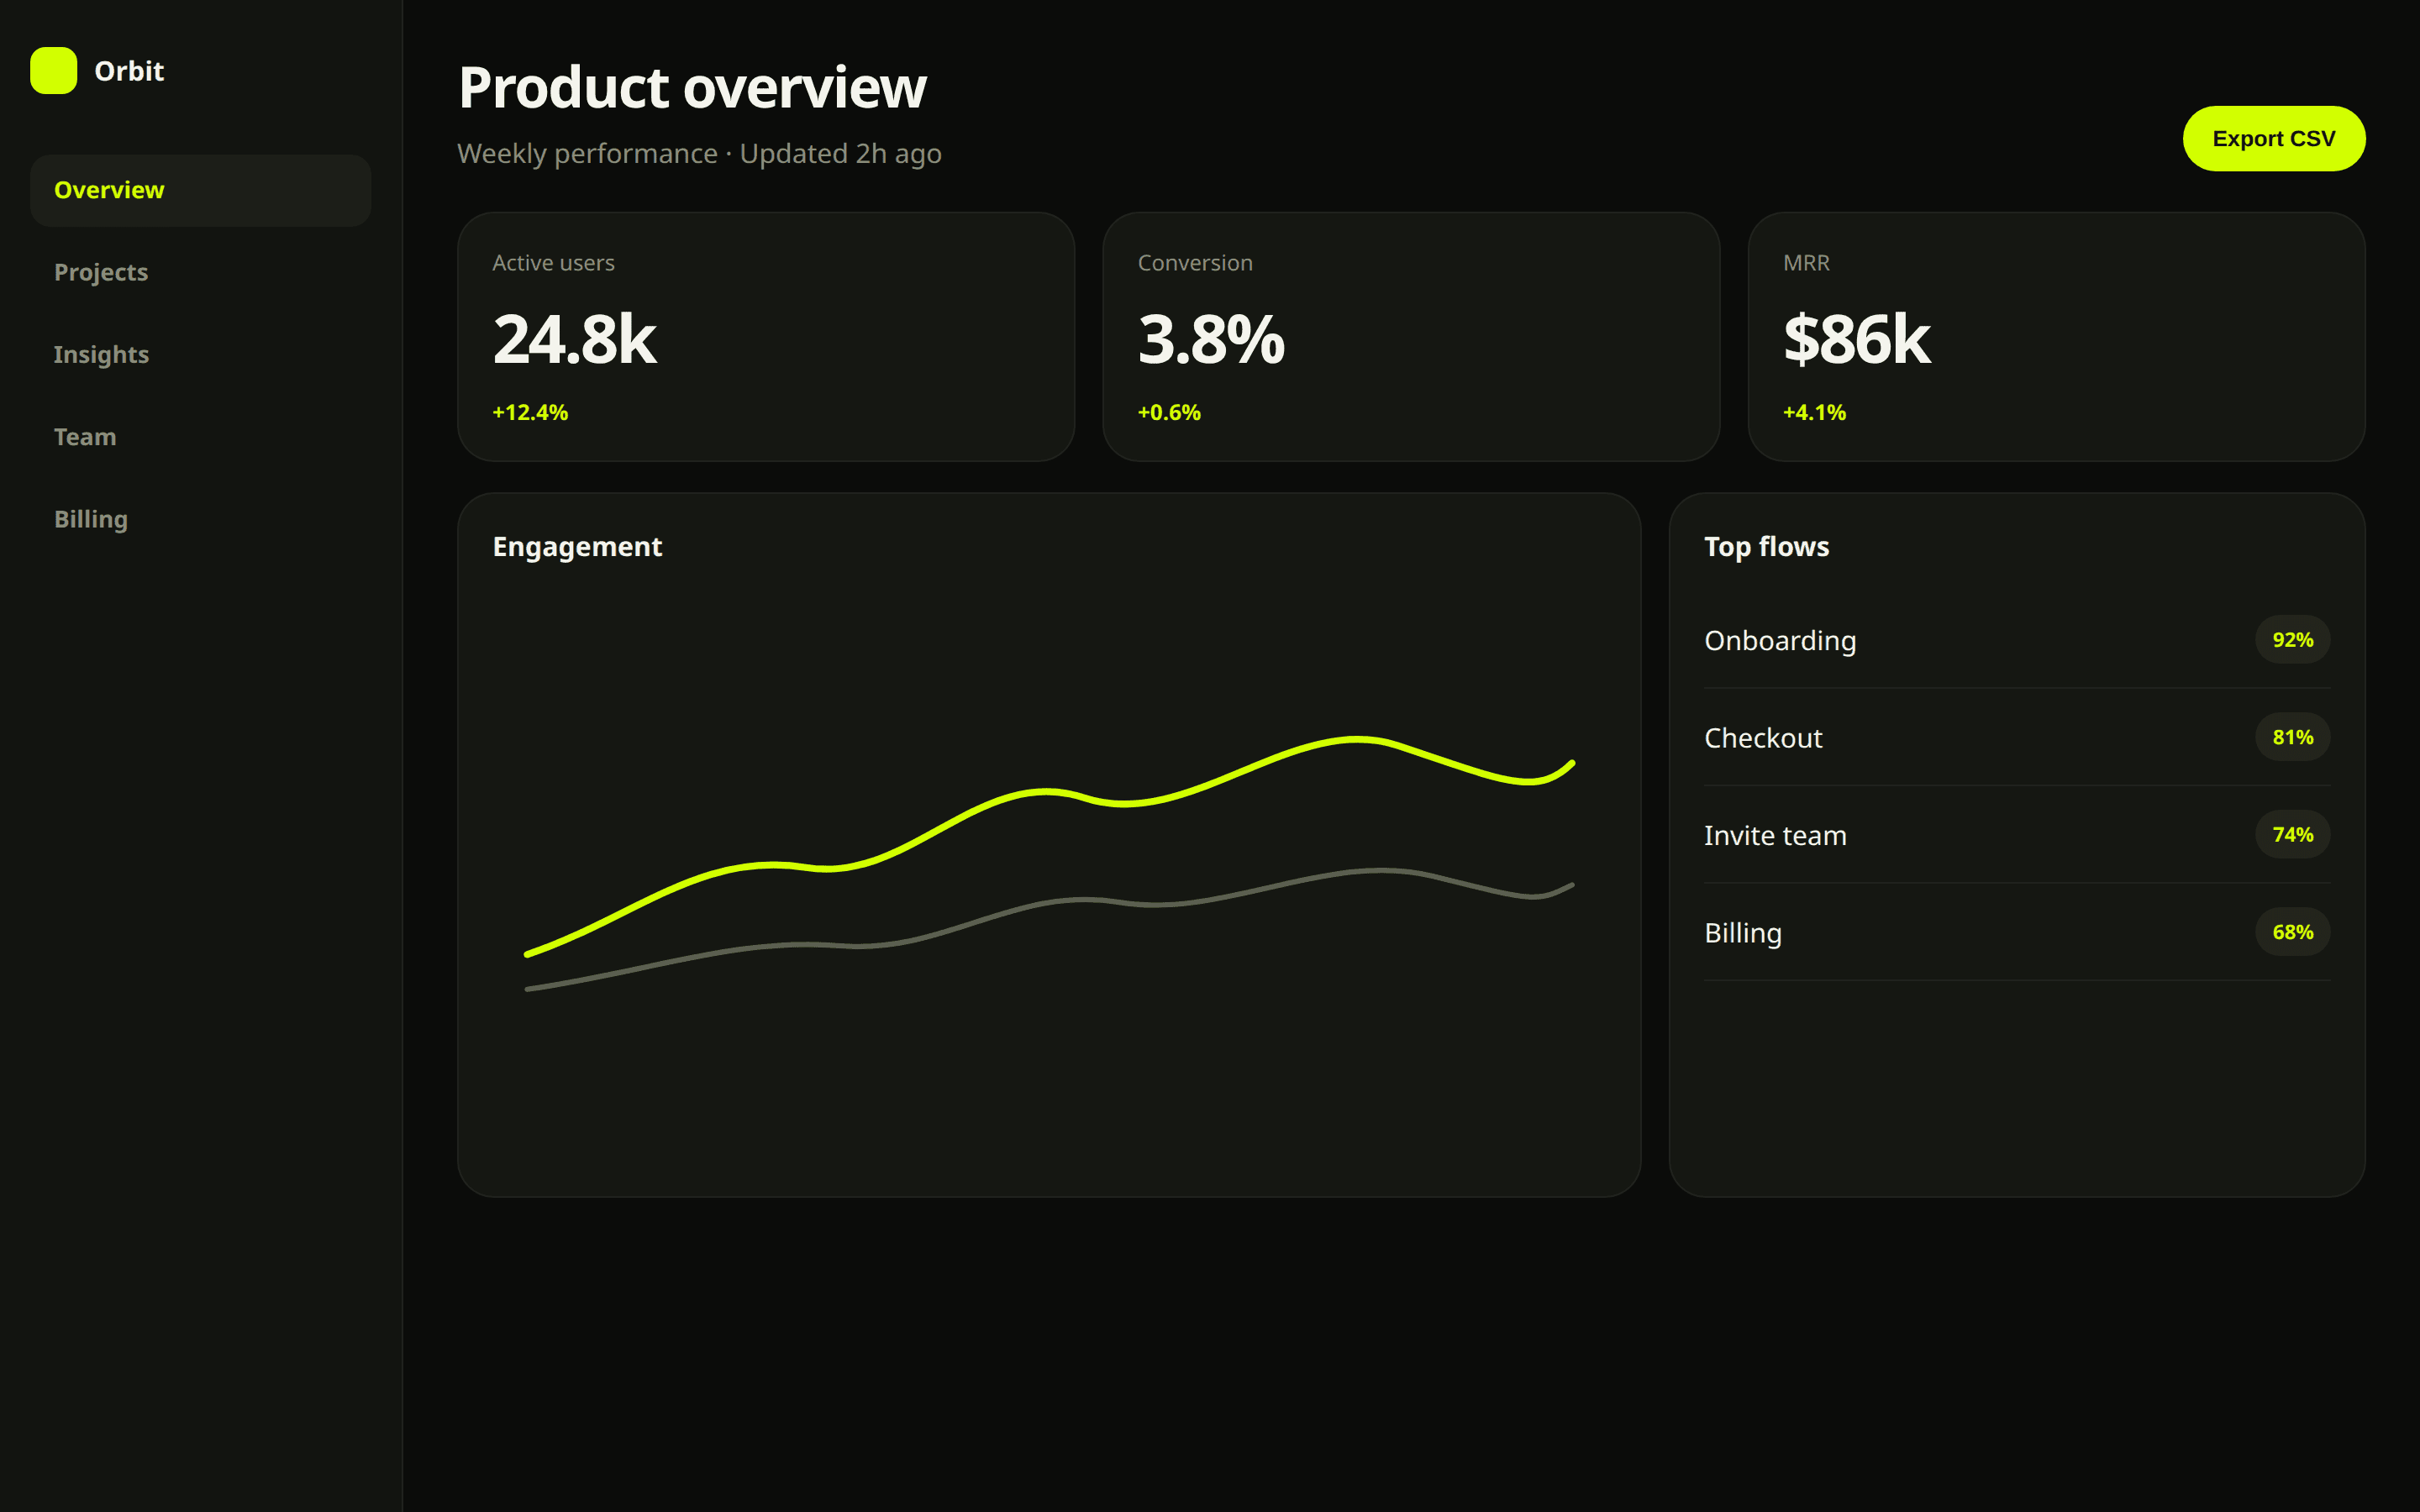Select the Checkout flow row
Image resolution: width=2420 pixels, height=1512 pixels.
pos(2016,738)
